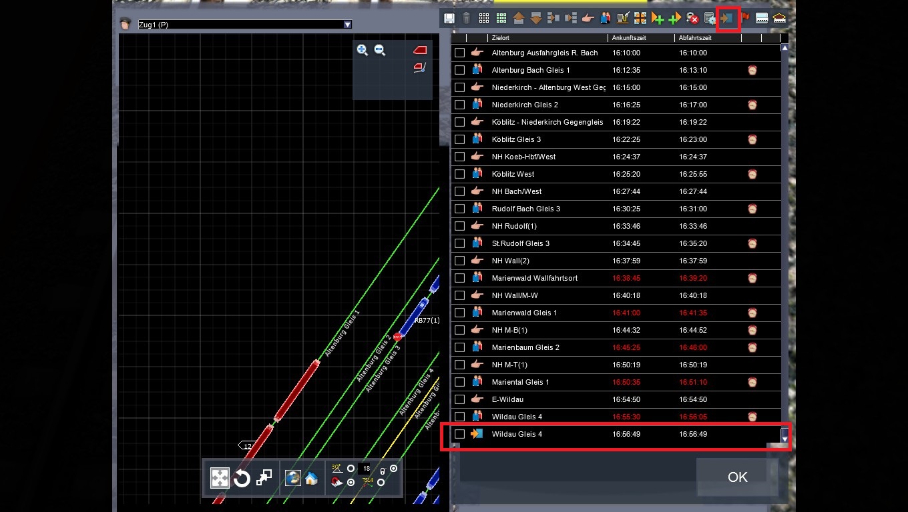Click the Marienwald Wallfahrtsort timetable entry
908x512 pixels.
click(534, 278)
